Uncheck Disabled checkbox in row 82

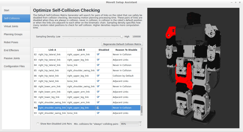(98, 54)
